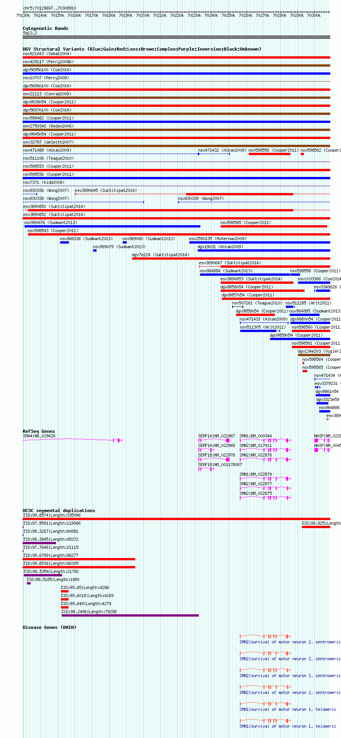
Task: Open variant esv2759348 (Redon2006)
Action: tap(48, 126)
